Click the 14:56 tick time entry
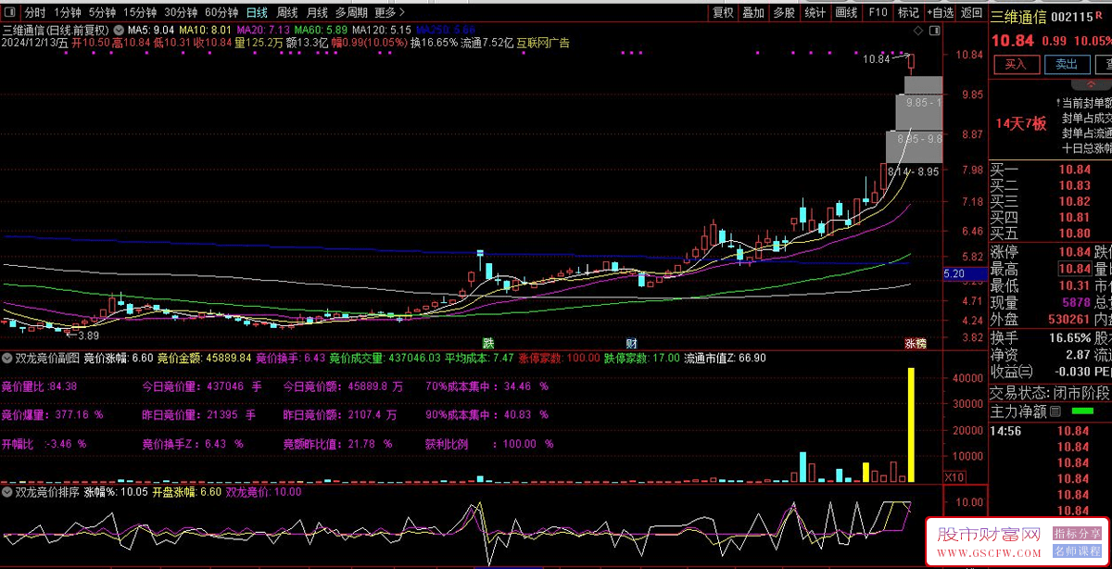The image size is (1112, 569). [x=1006, y=431]
